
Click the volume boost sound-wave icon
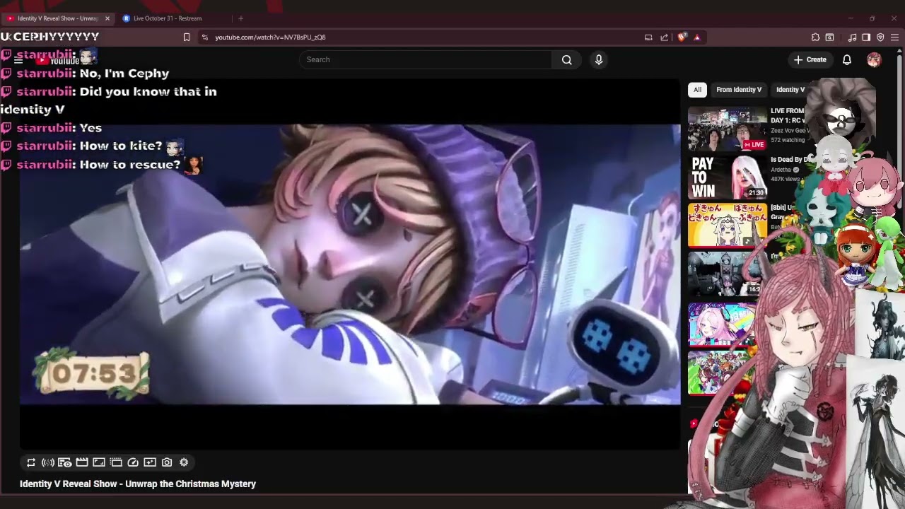click(x=48, y=462)
